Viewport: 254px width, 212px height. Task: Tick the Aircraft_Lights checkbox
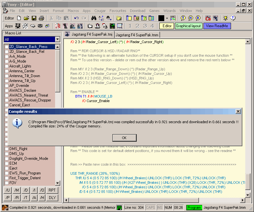[6, 66]
